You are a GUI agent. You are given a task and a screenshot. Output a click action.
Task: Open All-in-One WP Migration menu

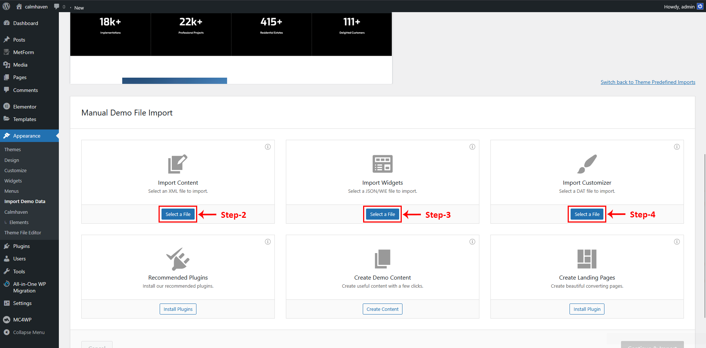click(29, 287)
